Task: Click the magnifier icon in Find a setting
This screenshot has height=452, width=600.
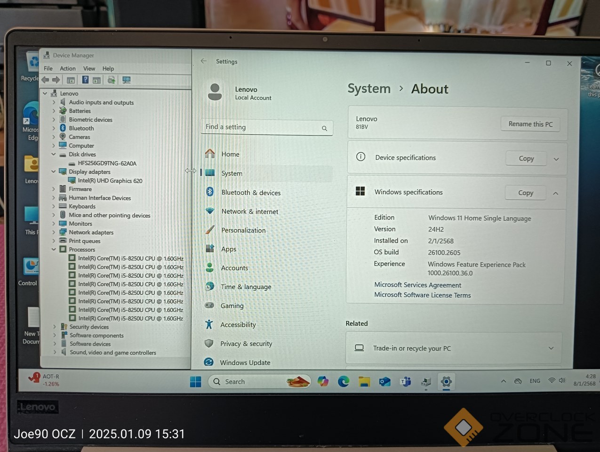Action: [x=324, y=128]
